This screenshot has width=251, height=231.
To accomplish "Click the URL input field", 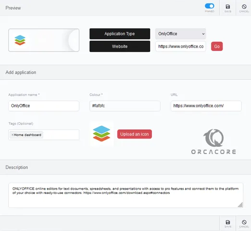I will tap(206, 106).
